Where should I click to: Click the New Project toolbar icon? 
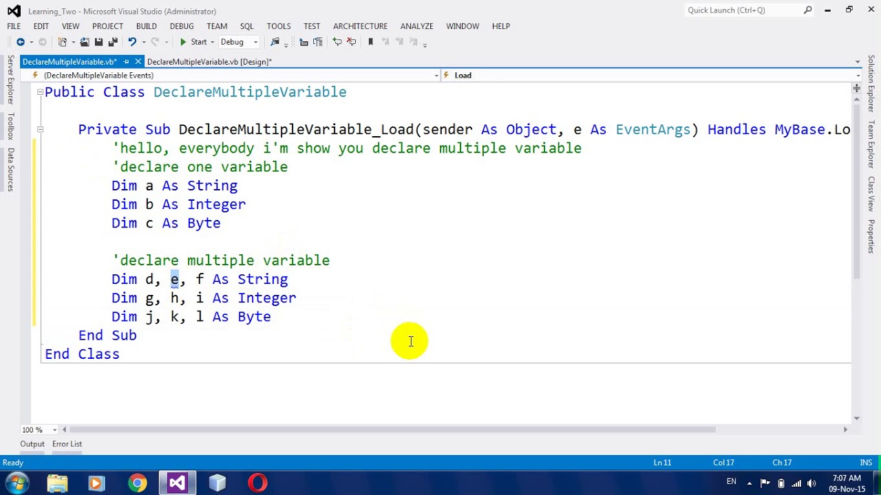(62, 42)
